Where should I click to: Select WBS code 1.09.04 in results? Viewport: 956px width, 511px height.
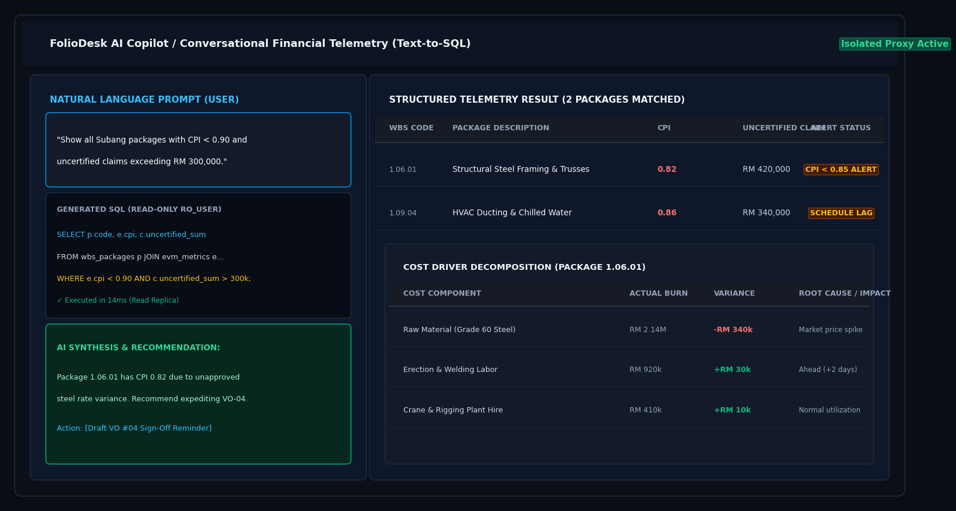pyautogui.click(x=403, y=213)
